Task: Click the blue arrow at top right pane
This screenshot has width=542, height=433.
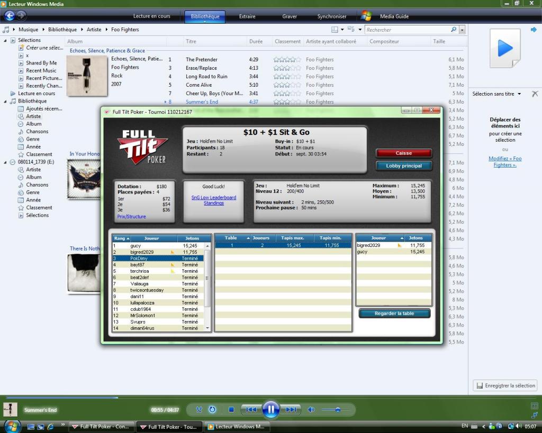Action: click(534, 30)
